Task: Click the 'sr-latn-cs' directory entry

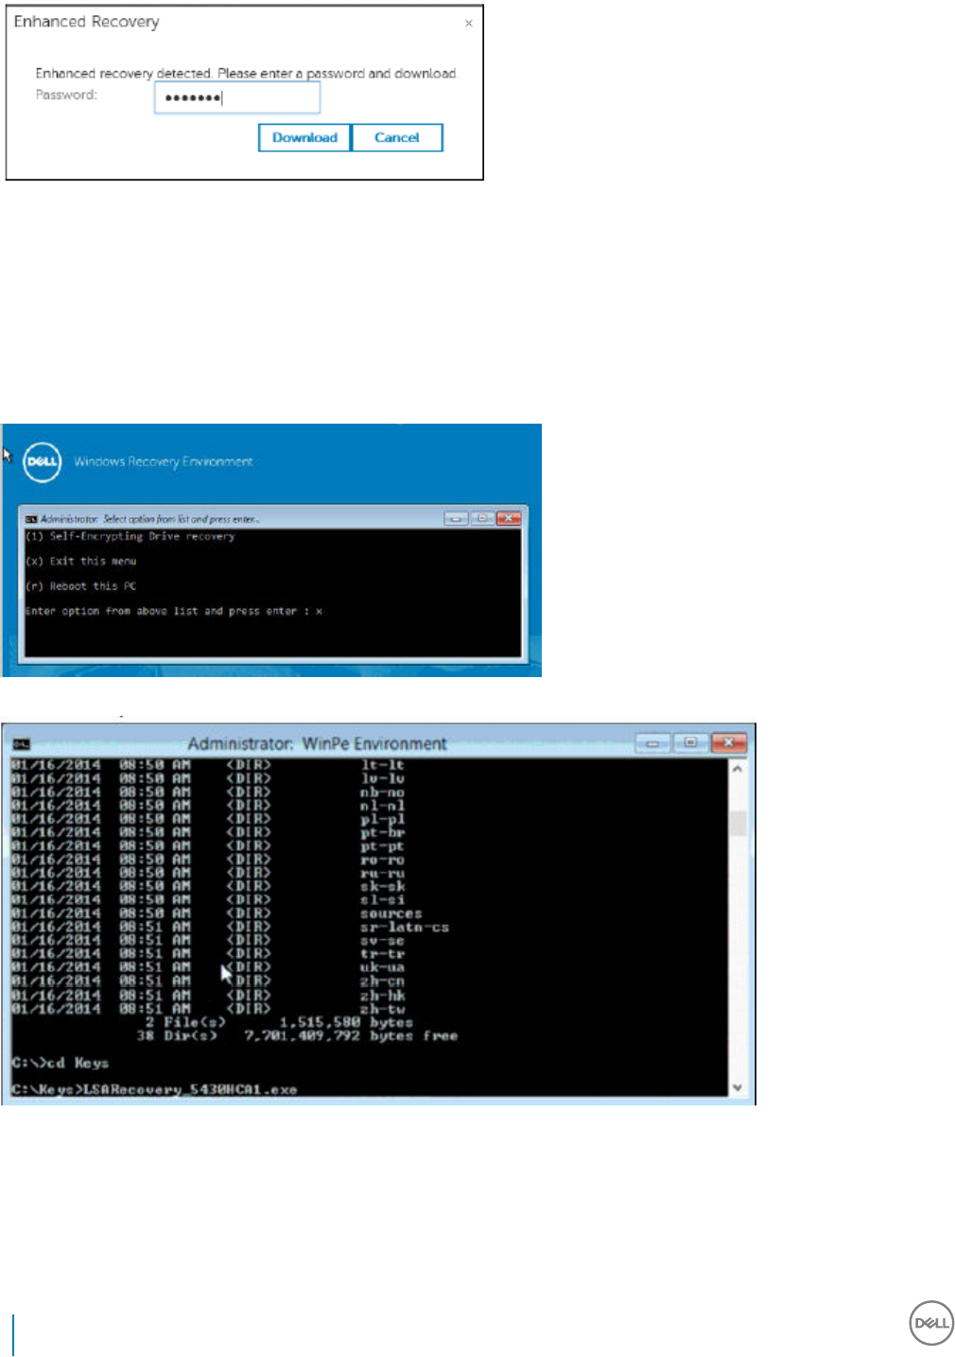Action: point(405,928)
